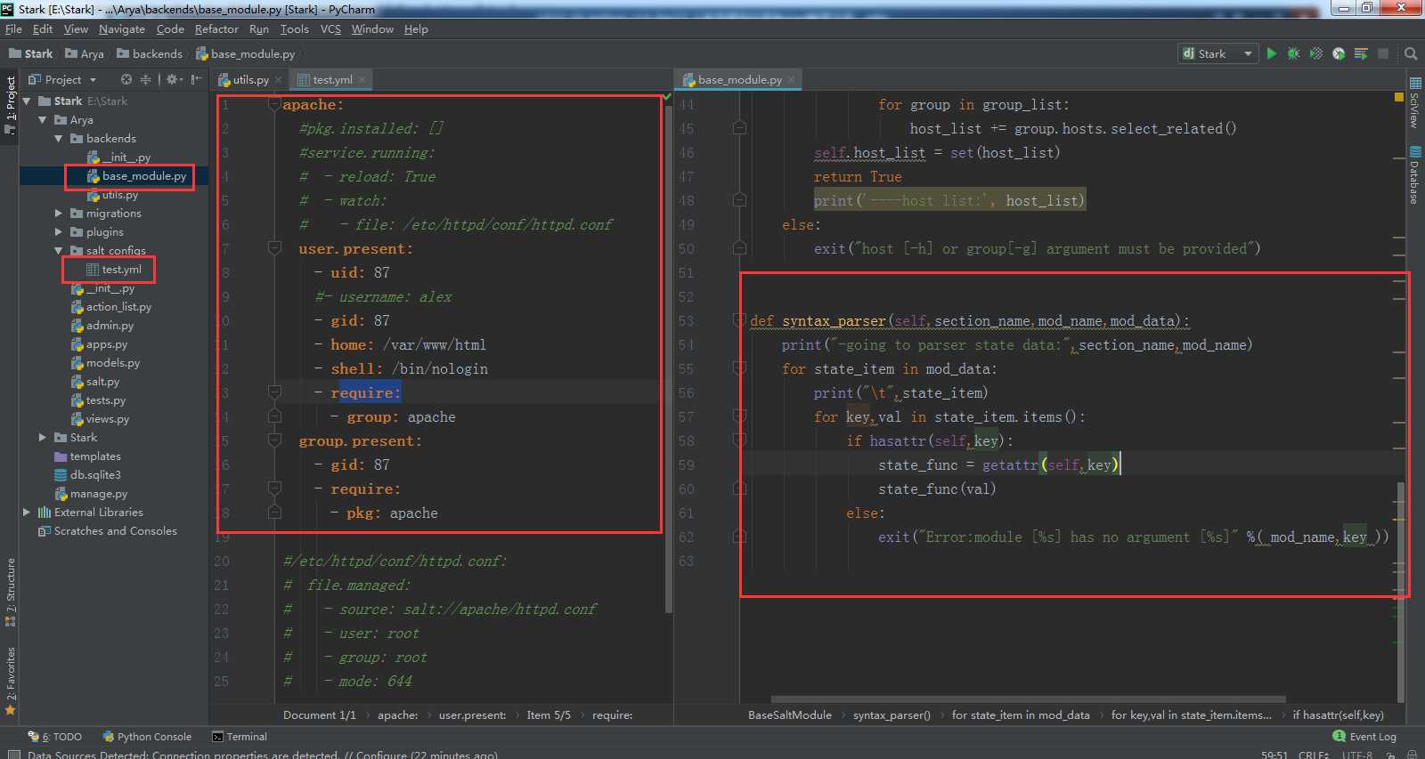Collapse the backends folder

(x=59, y=138)
